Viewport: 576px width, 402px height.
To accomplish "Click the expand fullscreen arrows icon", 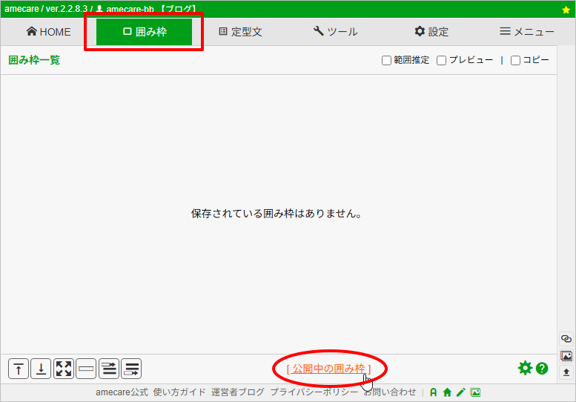I will pyautogui.click(x=64, y=369).
